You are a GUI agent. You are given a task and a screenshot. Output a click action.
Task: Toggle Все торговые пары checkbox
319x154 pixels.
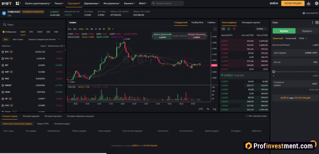coord(247,116)
